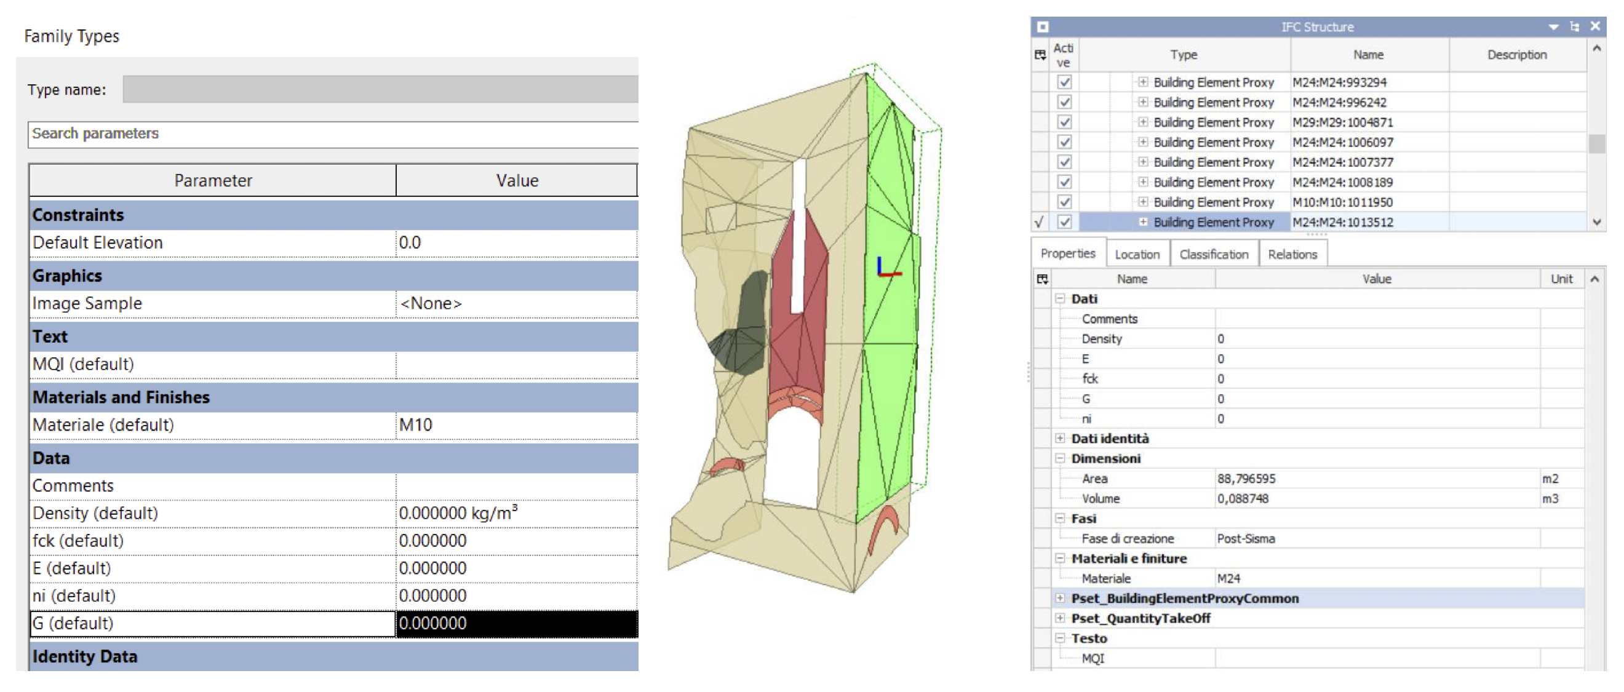Image resolution: width=1624 pixels, height=692 pixels.
Task: Open the Classification tab
Action: point(1213,254)
